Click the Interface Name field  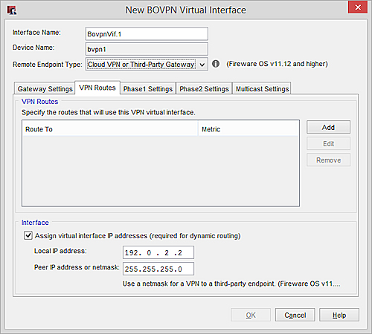(x=147, y=34)
